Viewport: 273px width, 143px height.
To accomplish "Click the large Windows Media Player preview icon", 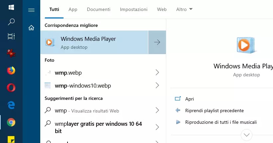I will click(246, 45).
